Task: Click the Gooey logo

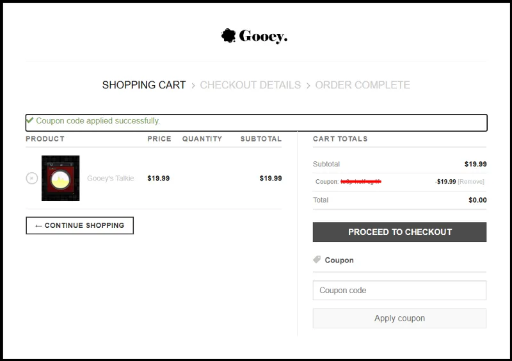Action: pyautogui.click(x=254, y=36)
